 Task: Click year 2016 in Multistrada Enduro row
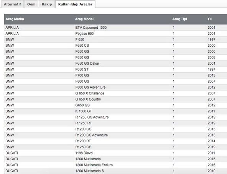(211, 165)
